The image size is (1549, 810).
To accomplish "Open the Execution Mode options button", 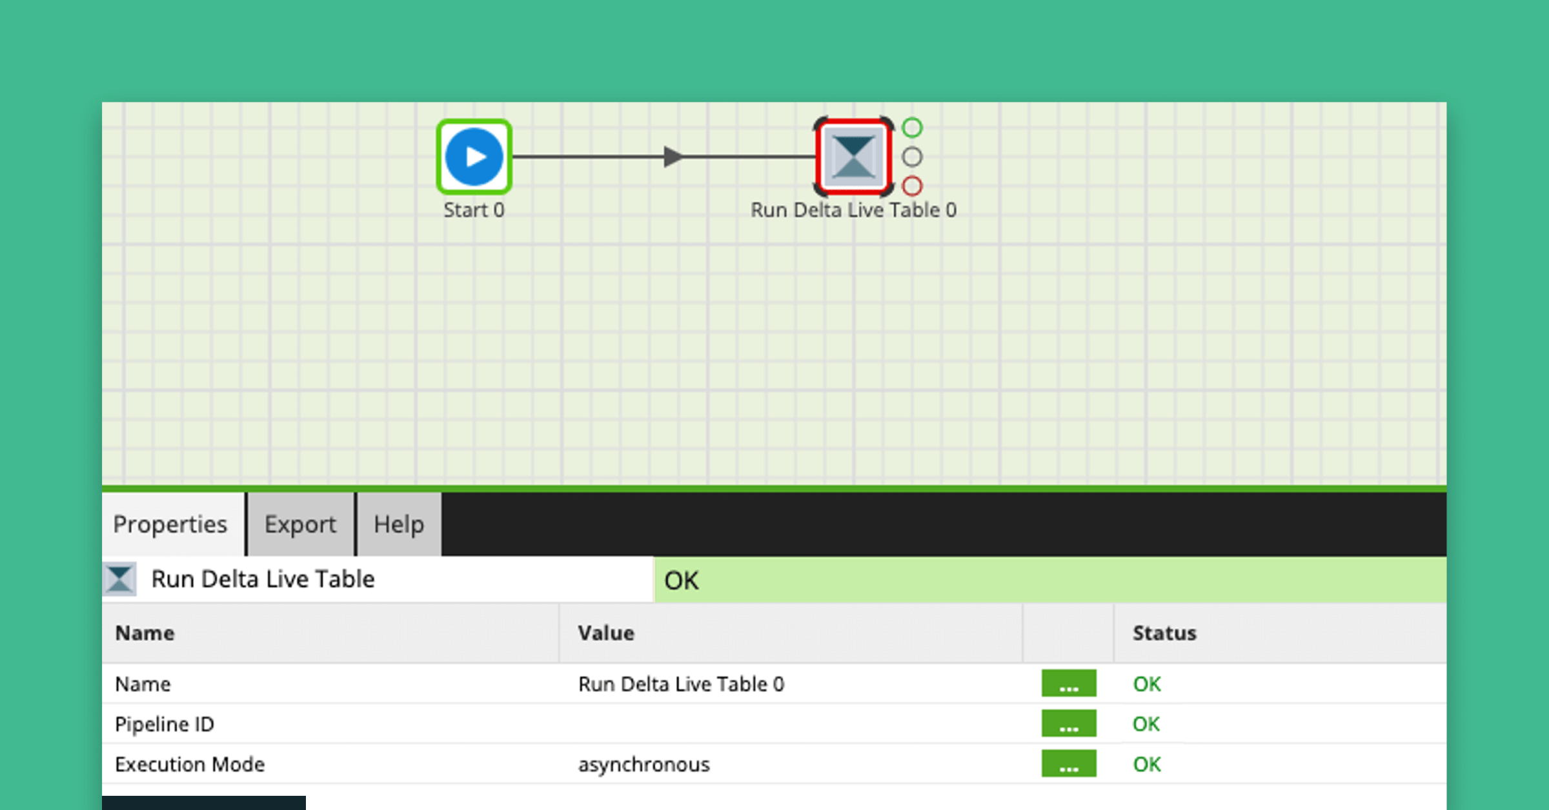I will coord(1068,764).
